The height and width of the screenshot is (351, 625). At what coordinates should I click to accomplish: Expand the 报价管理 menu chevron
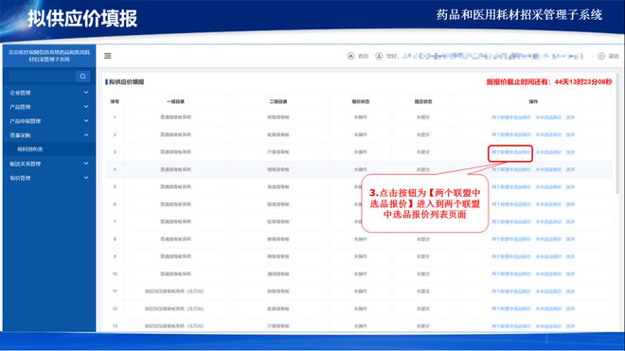coord(86,178)
